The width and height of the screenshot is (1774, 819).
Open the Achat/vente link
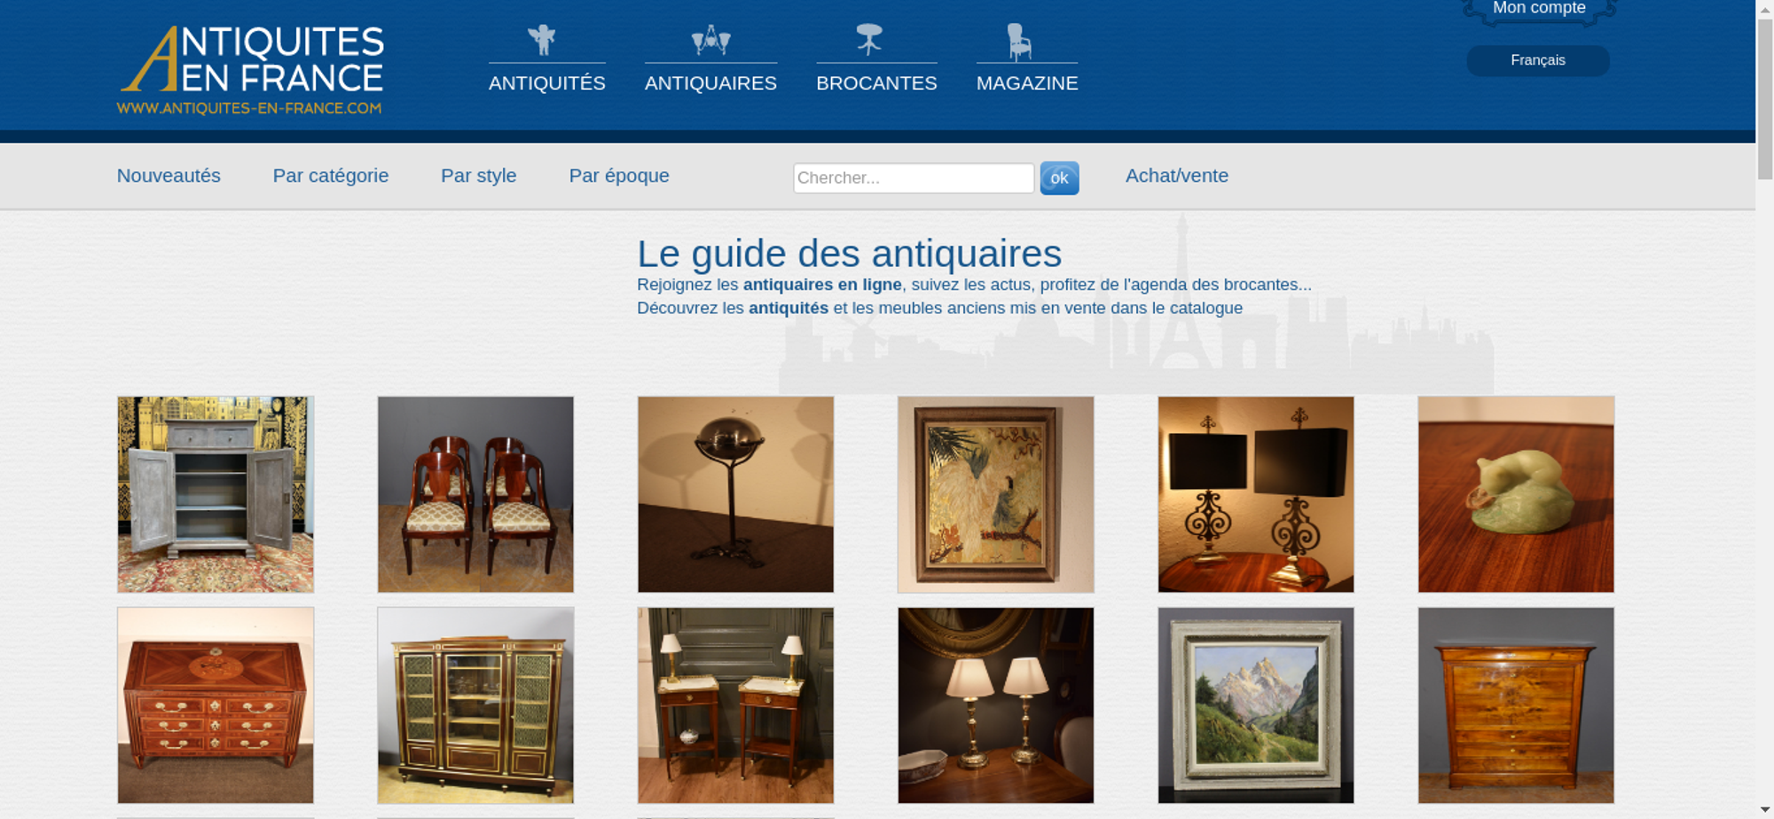pos(1177,176)
